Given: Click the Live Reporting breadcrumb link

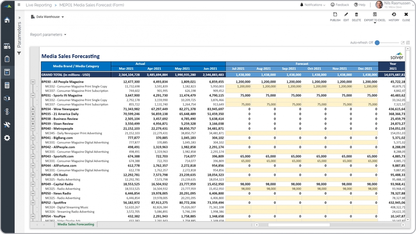Looking at the screenshot, I should [39, 5].
